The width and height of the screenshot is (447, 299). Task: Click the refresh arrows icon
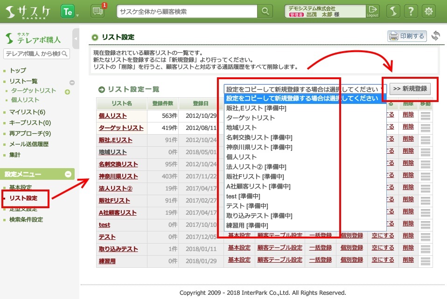435,36
